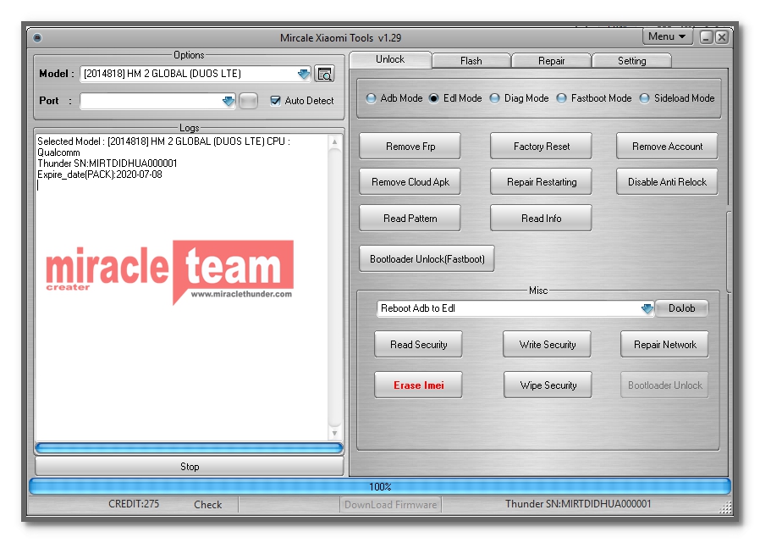
Task: Click the Read Info button
Action: (x=542, y=219)
